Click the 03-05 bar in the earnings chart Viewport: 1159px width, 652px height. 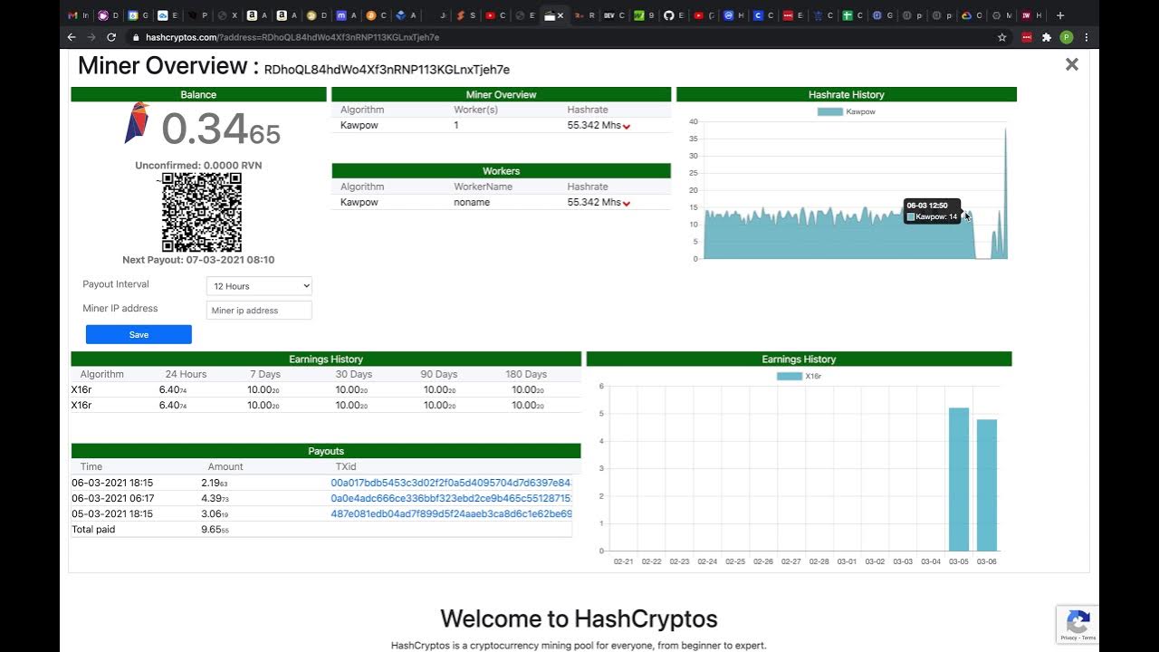(x=959, y=479)
